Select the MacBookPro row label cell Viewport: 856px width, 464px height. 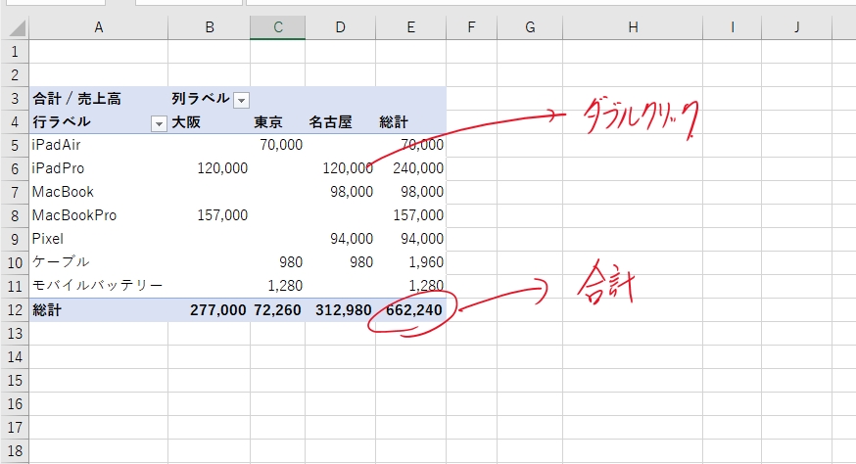pyautogui.click(x=98, y=215)
